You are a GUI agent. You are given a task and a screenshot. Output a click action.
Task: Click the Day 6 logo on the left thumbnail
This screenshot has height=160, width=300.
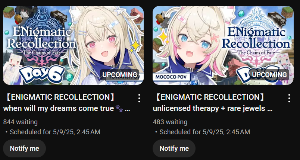(41, 74)
